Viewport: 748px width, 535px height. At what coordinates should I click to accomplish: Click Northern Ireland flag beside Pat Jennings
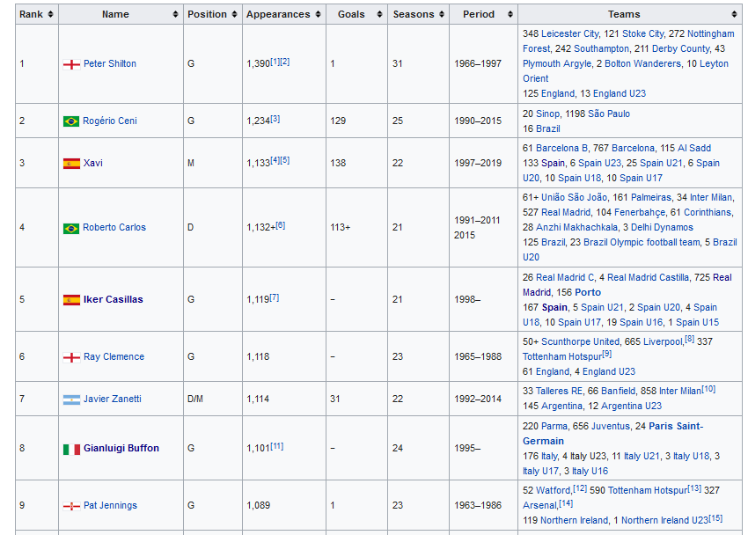coord(71,506)
